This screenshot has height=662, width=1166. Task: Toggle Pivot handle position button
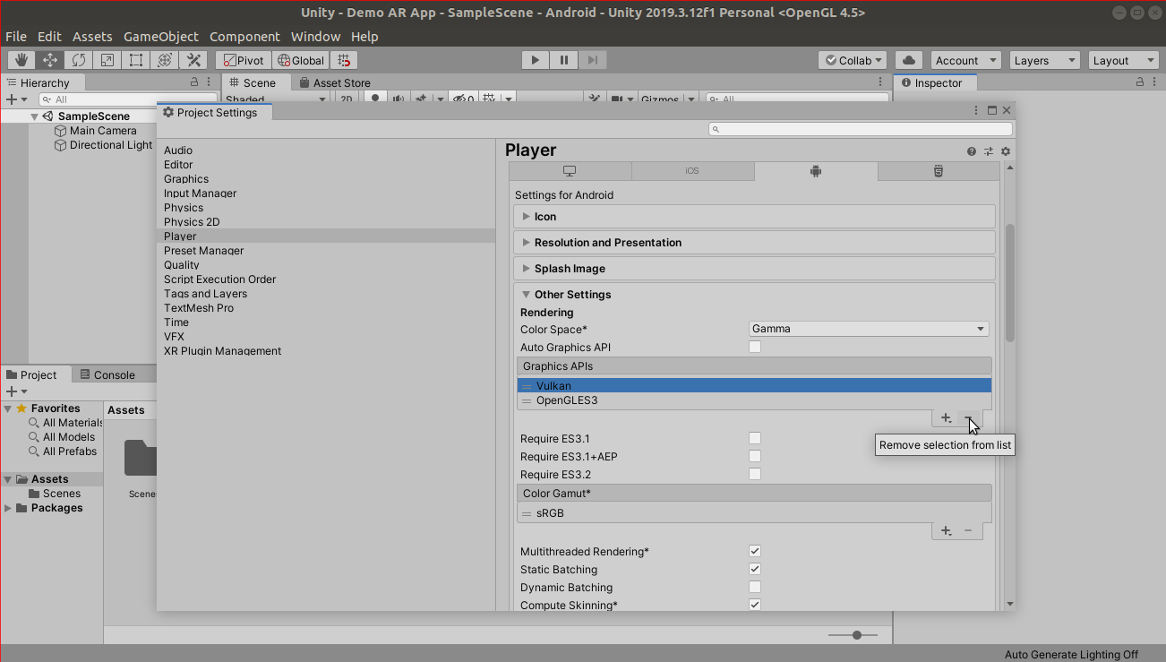(244, 60)
